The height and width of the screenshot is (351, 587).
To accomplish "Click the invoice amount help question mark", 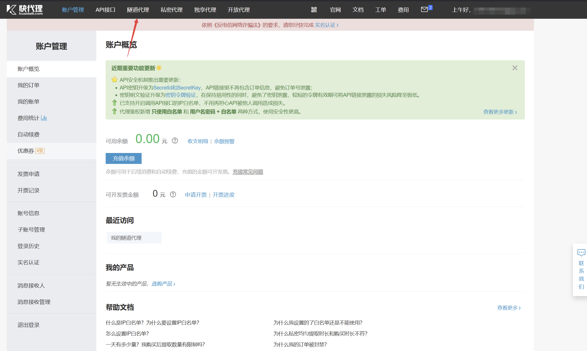I will [x=173, y=195].
